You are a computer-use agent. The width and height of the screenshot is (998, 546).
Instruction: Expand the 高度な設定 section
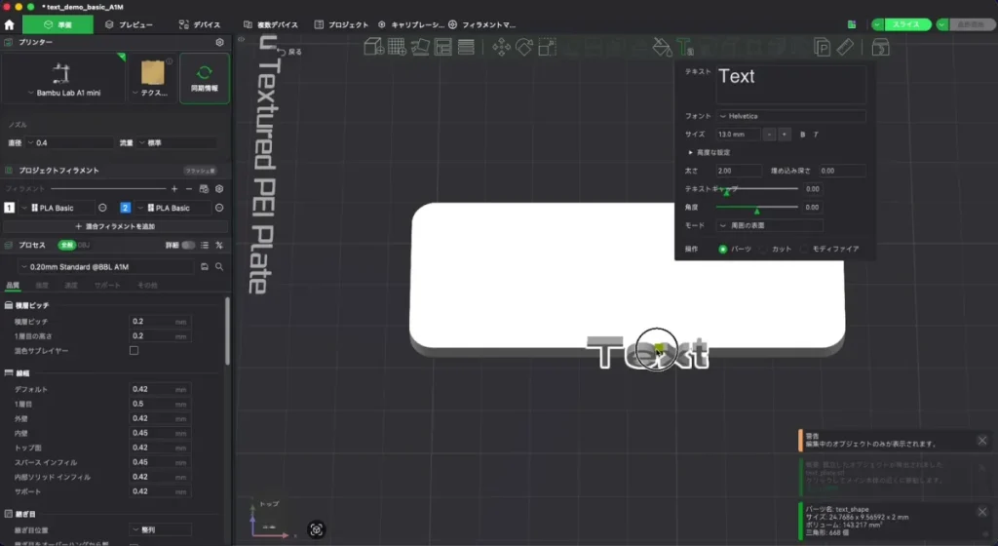710,153
